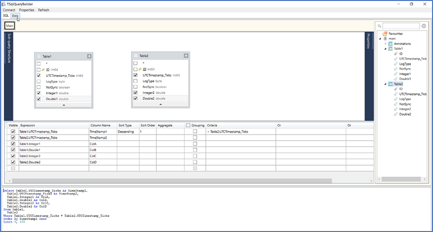Click the Main sub-query button
The width and height of the screenshot is (433, 232).
point(10,26)
